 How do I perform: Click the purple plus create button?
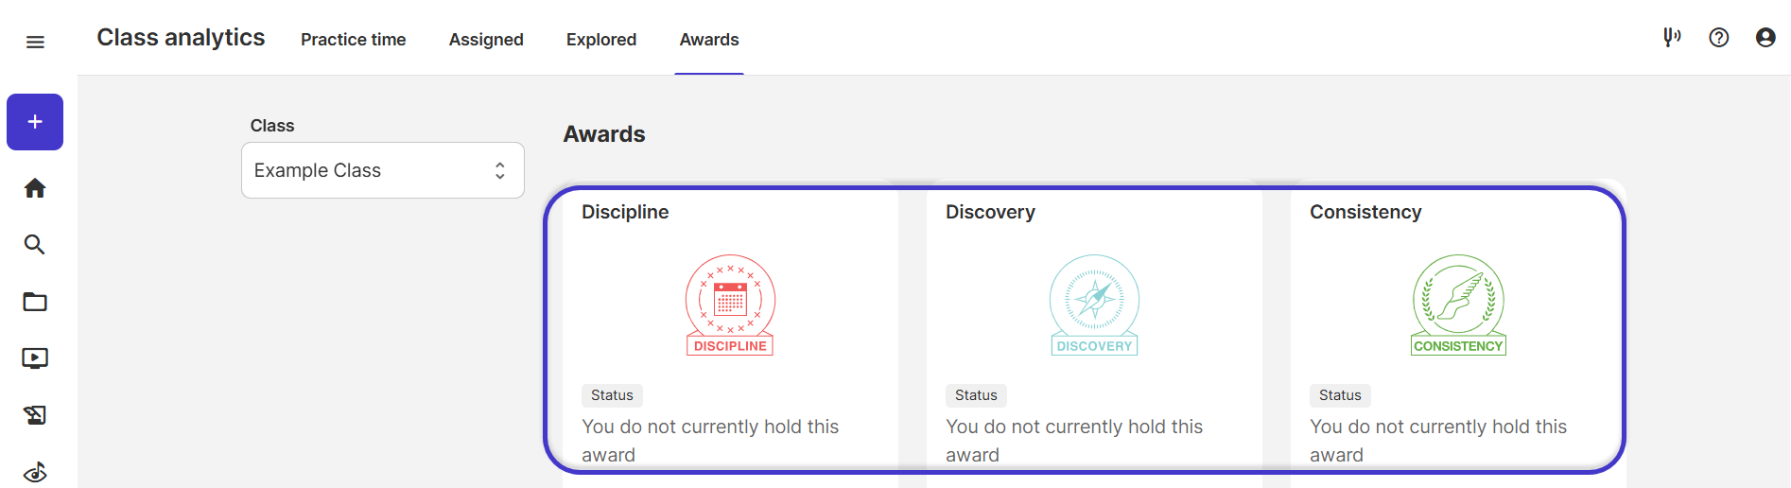[35, 122]
